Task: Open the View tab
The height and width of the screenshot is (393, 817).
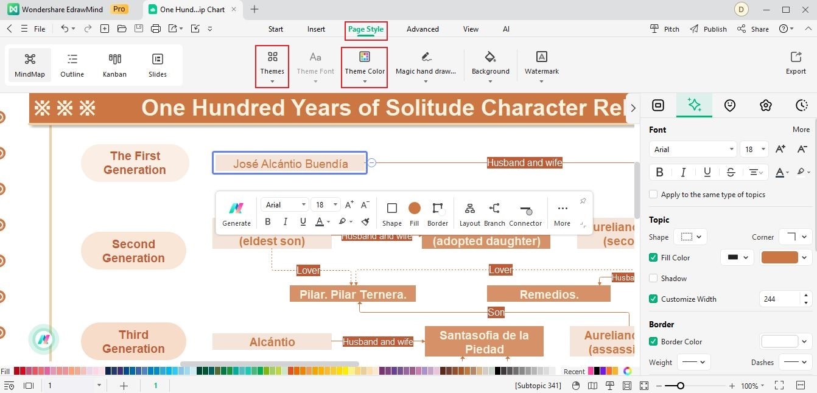Action: tap(471, 29)
